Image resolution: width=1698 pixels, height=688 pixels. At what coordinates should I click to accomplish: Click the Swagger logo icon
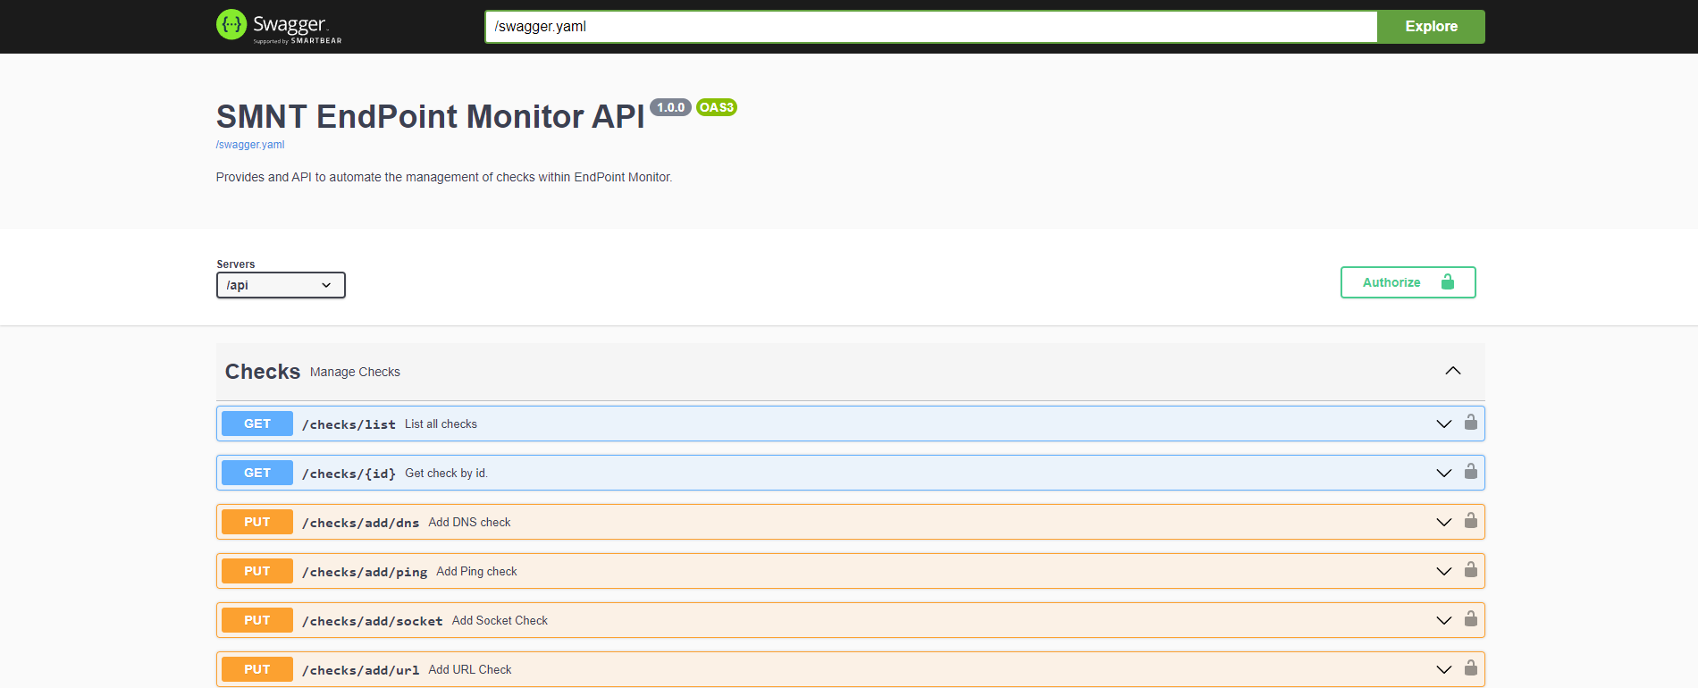(x=231, y=25)
